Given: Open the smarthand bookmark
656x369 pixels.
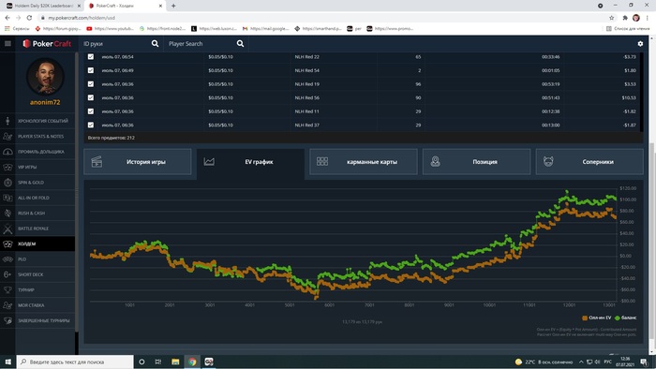Looking at the screenshot, I should [x=318, y=28].
